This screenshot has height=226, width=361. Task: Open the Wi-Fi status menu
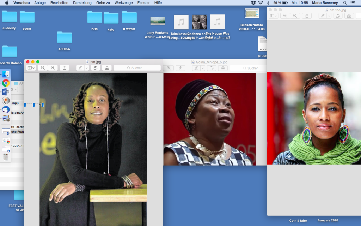[261, 3]
